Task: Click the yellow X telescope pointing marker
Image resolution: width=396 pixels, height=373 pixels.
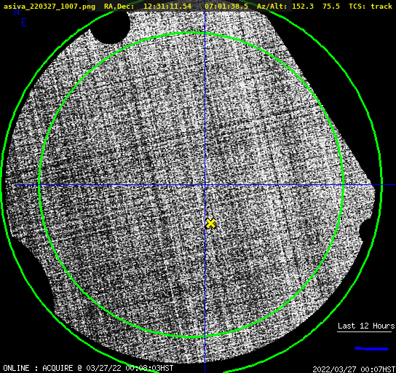Action: tap(210, 224)
